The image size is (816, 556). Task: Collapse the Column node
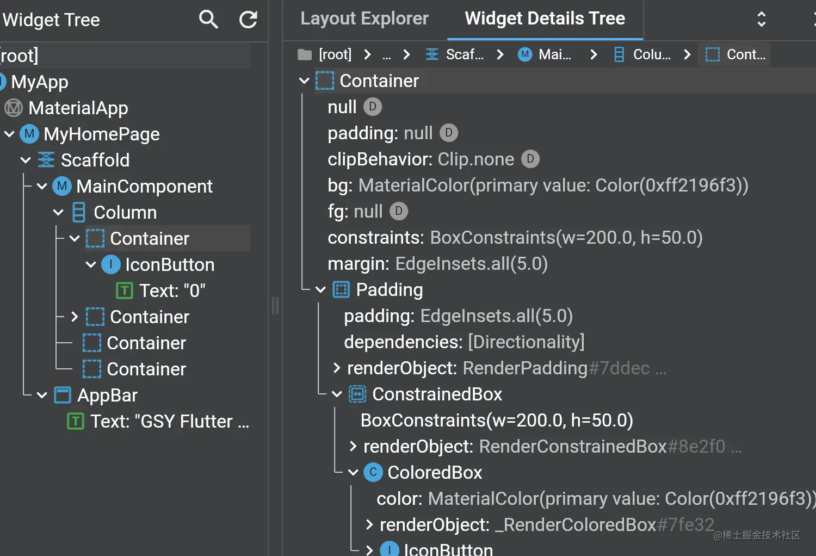pyautogui.click(x=58, y=212)
